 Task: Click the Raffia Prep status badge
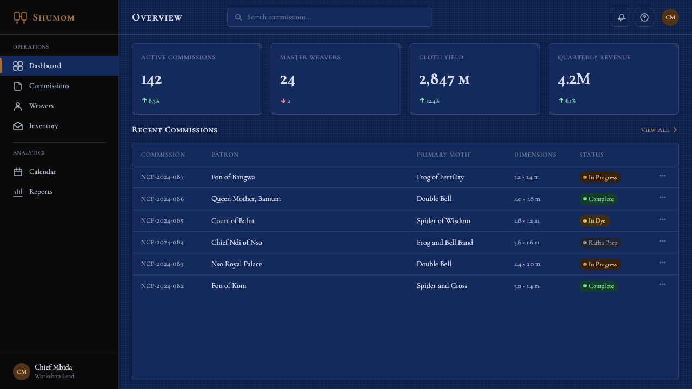pos(600,243)
